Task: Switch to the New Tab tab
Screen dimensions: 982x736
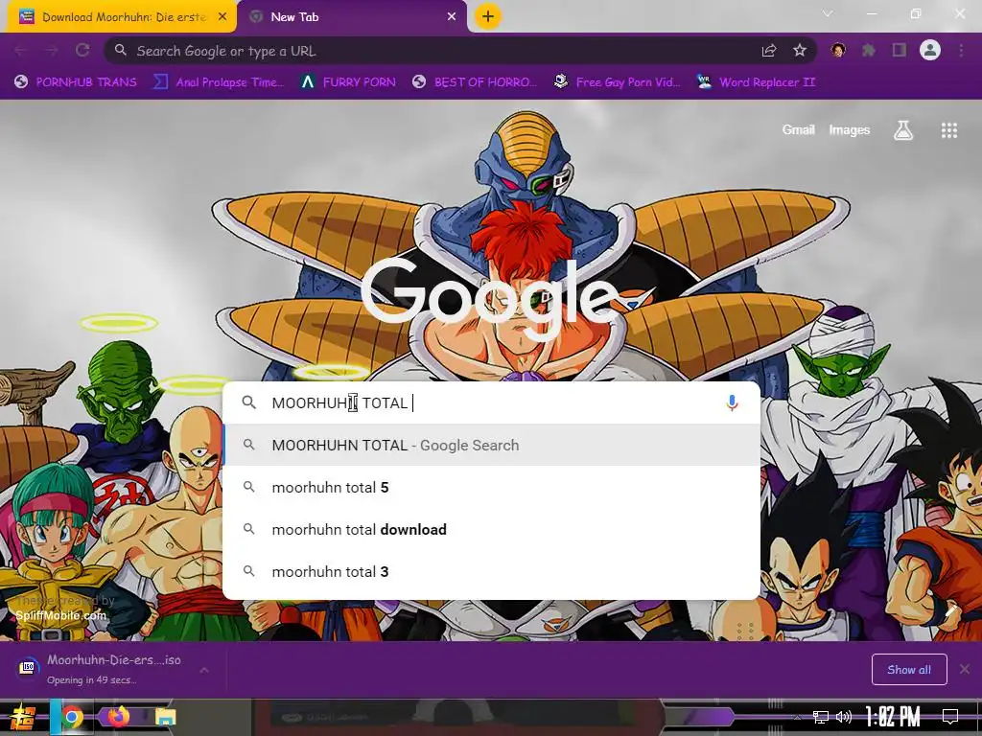Action: tap(351, 17)
